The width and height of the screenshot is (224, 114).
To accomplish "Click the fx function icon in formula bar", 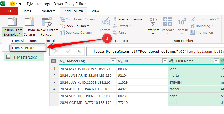I will point(79,51).
